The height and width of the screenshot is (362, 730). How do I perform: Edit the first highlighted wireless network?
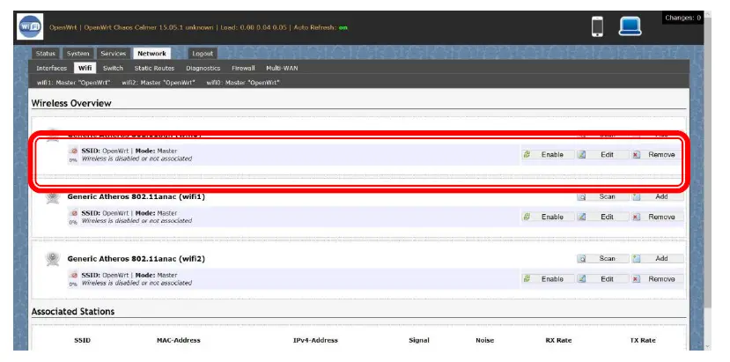pyautogui.click(x=602, y=155)
